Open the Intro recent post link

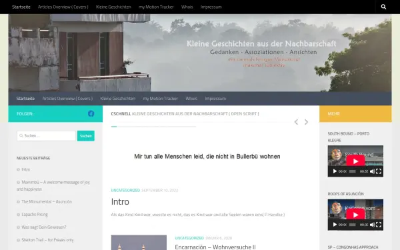(x=26, y=169)
